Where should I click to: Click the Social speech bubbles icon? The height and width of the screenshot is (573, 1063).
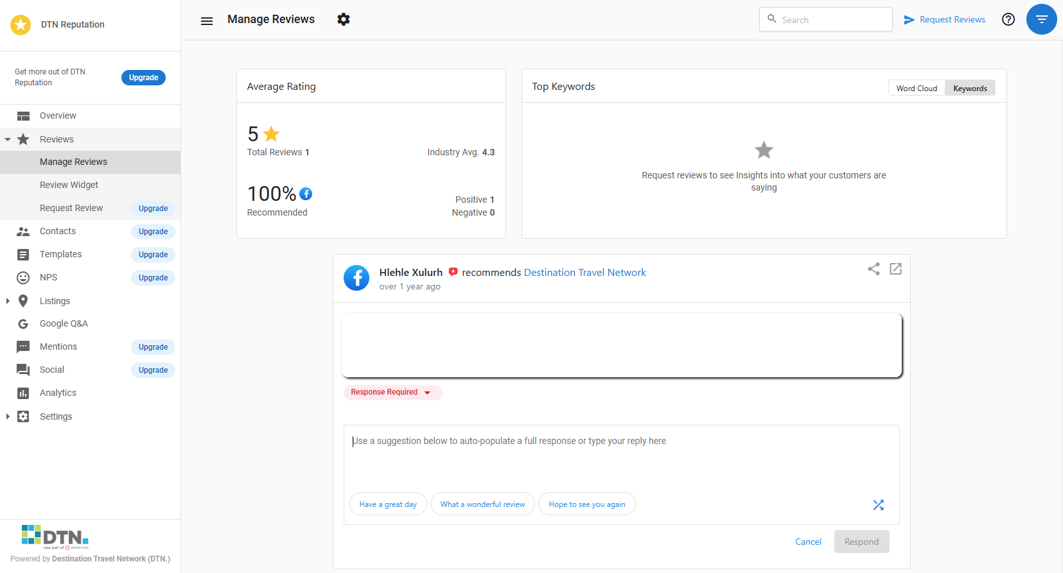tap(23, 370)
